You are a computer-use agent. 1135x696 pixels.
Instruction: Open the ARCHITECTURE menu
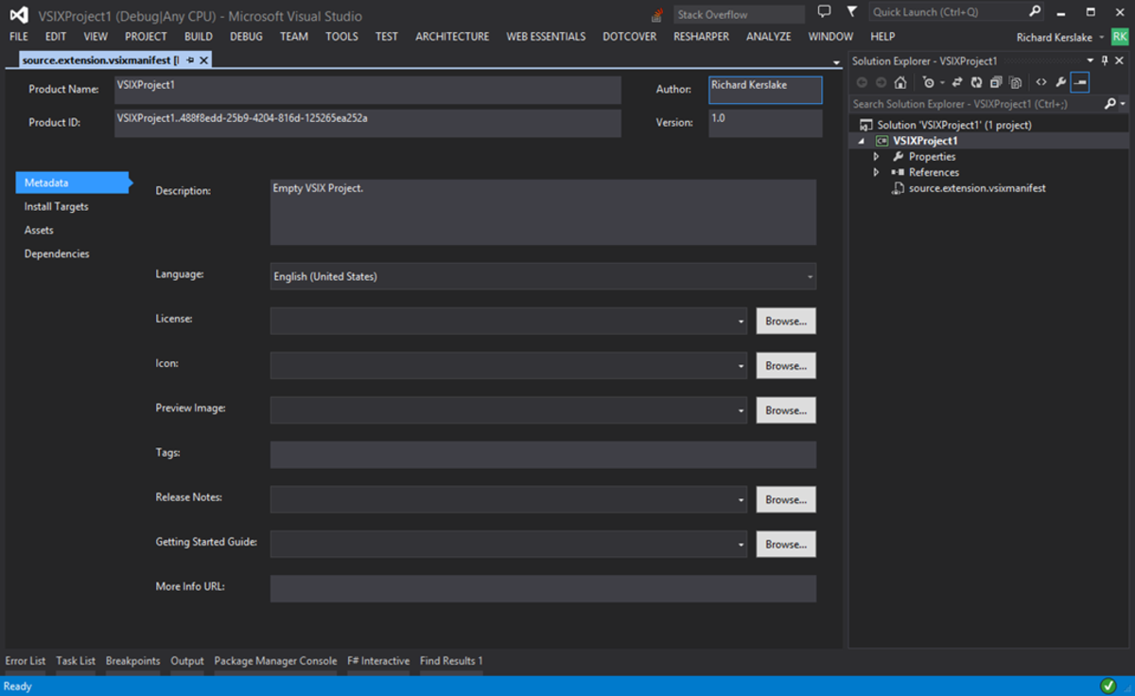(452, 37)
